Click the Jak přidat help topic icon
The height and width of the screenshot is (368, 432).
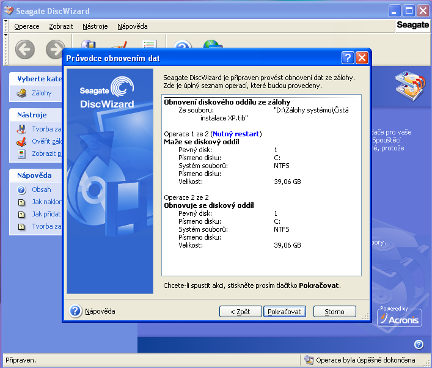[x=21, y=215]
